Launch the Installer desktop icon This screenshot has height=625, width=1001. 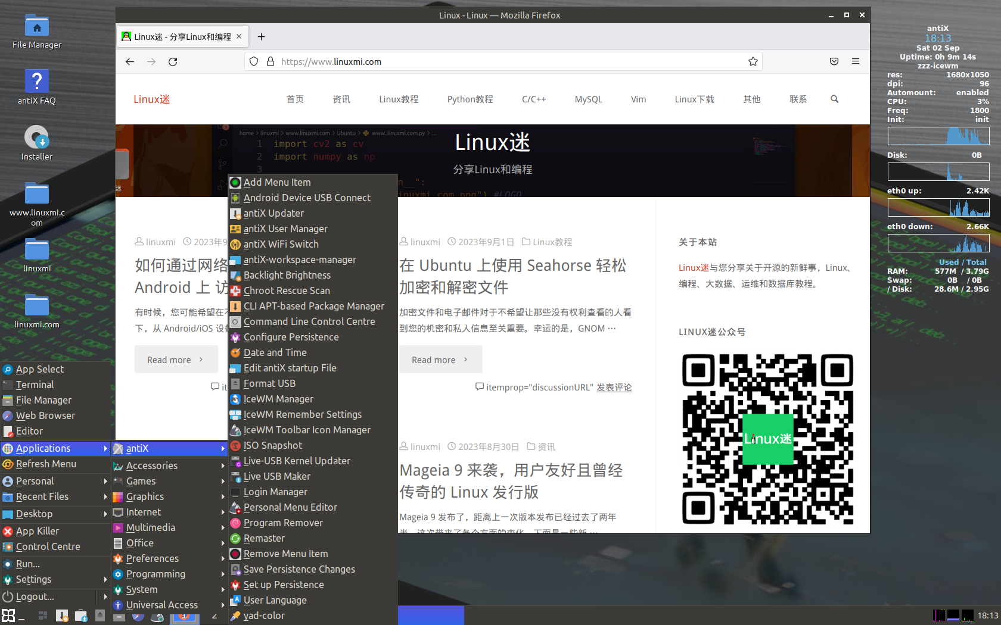[37, 143]
